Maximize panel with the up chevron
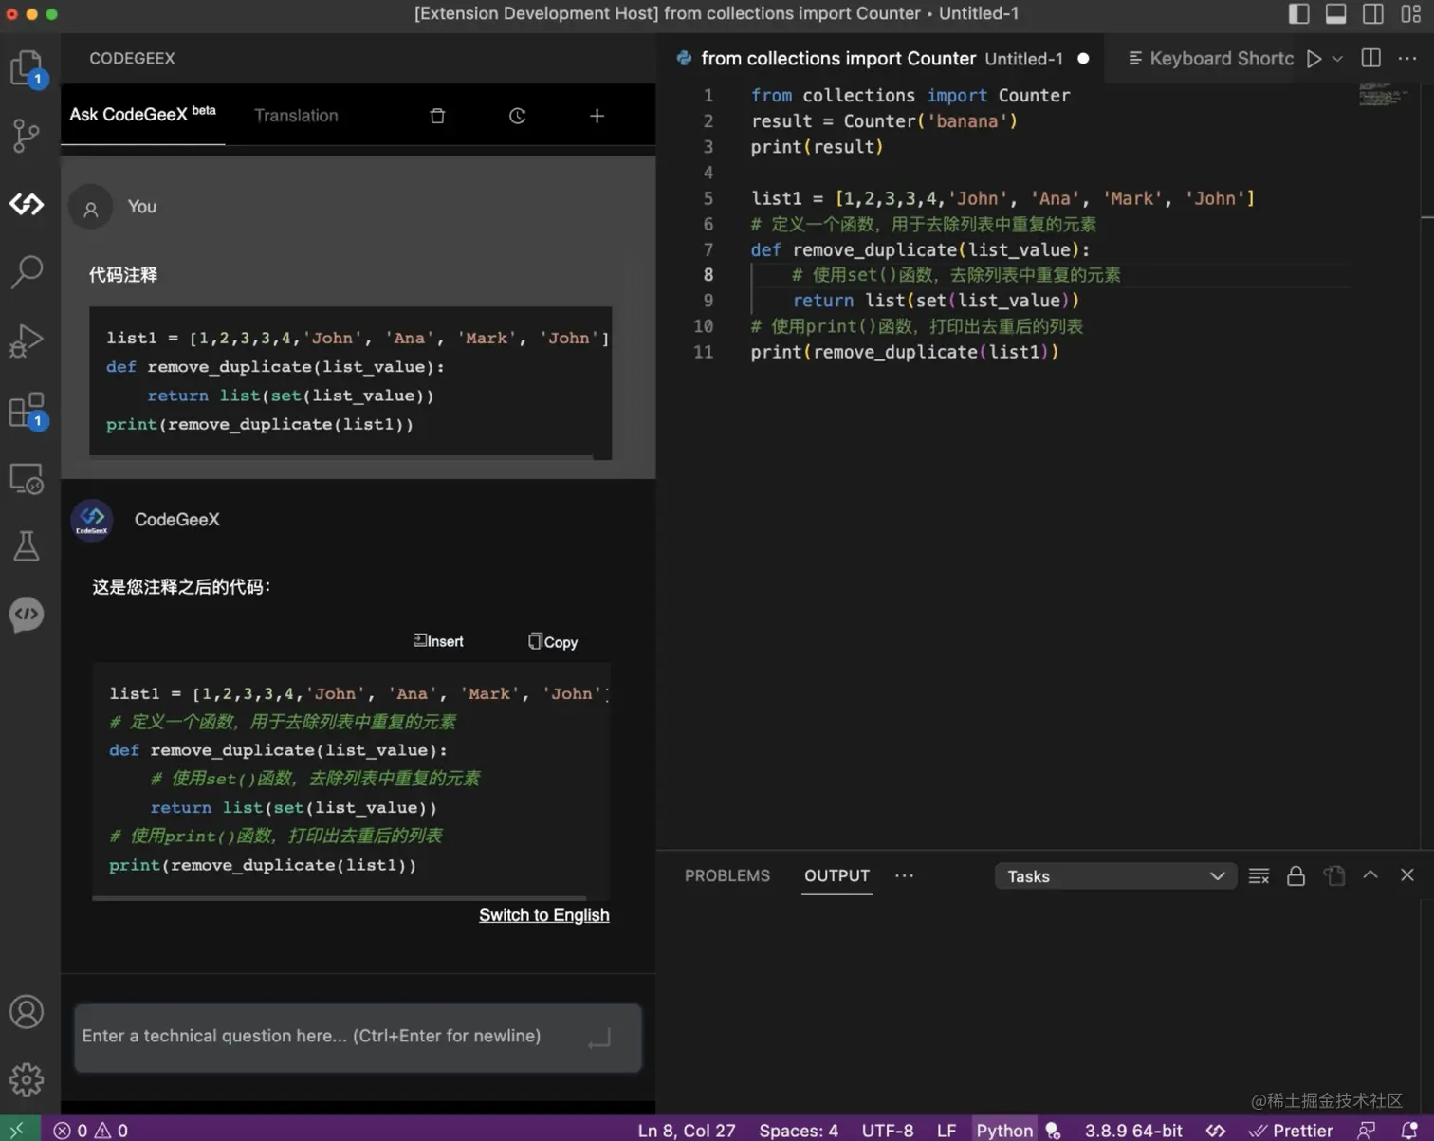 (1370, 875)
